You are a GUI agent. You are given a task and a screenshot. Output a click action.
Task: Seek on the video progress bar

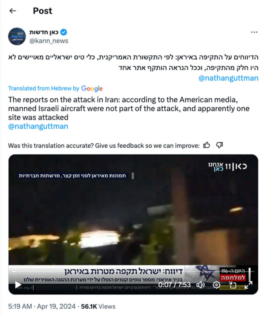click(x=133, y=272)
